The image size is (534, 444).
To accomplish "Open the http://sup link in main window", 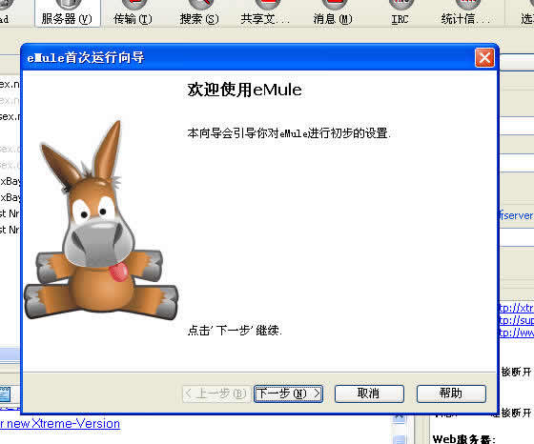I will (516, 320).
